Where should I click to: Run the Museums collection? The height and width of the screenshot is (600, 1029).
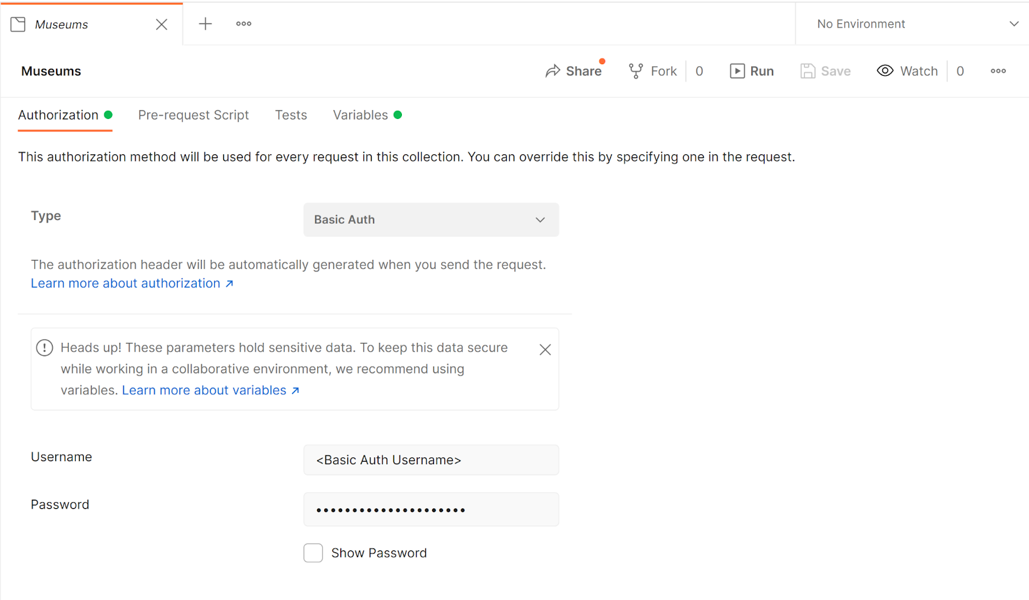click(752, 71)
